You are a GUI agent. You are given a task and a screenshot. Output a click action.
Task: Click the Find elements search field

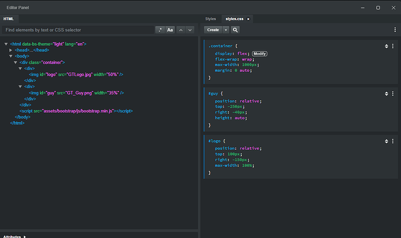(78, 30)
